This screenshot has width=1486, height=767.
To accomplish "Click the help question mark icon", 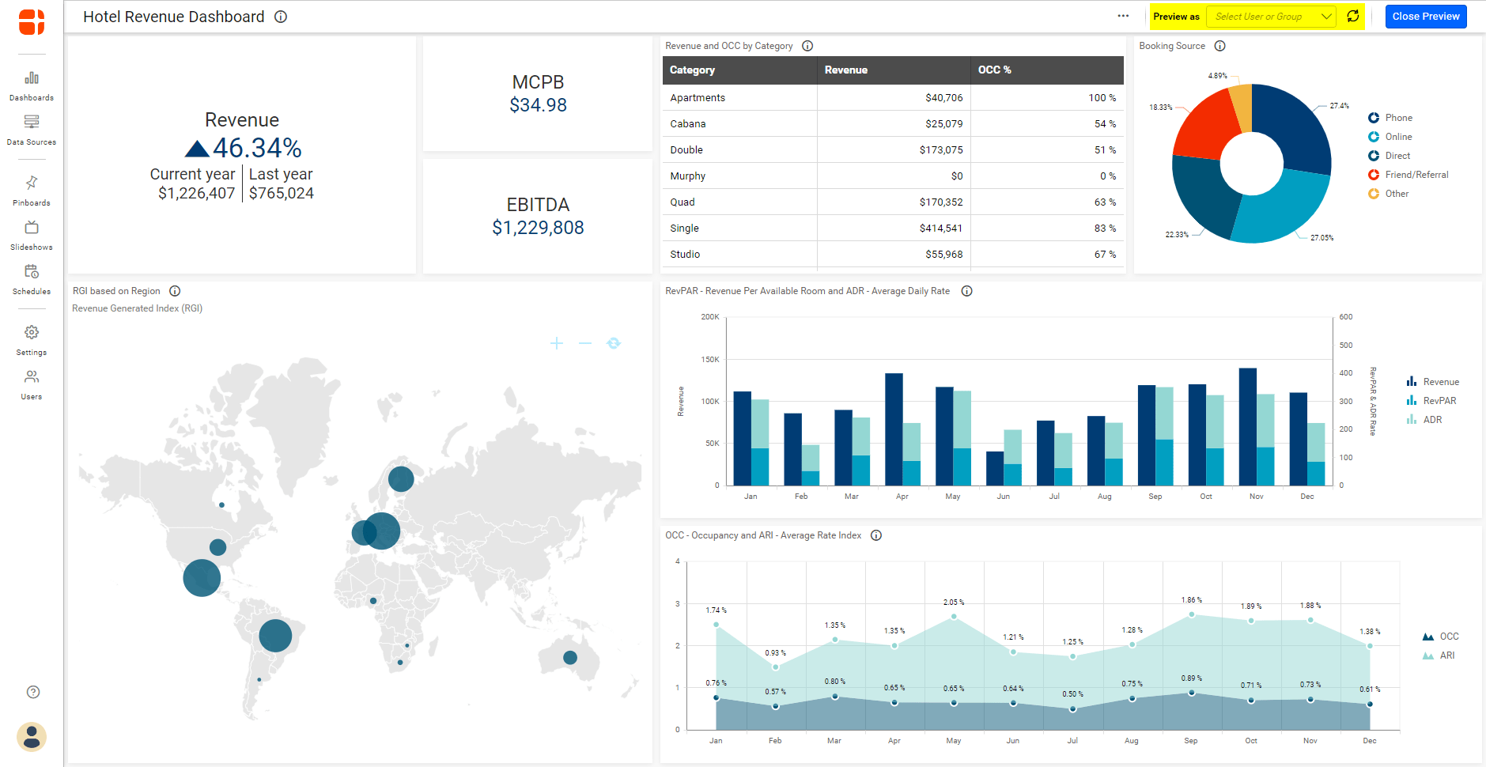I will pyautogui.click(x=33, y=692).
